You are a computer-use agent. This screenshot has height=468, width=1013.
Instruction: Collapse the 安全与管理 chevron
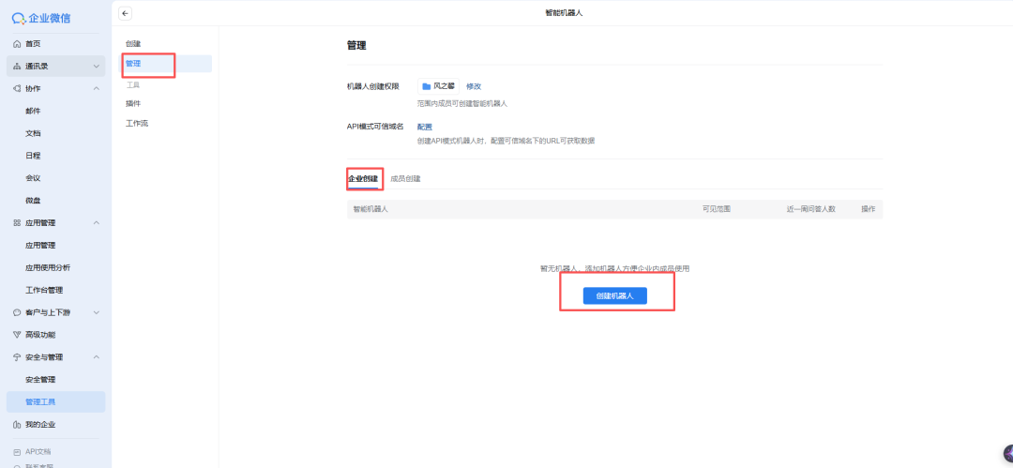[97, 357]
